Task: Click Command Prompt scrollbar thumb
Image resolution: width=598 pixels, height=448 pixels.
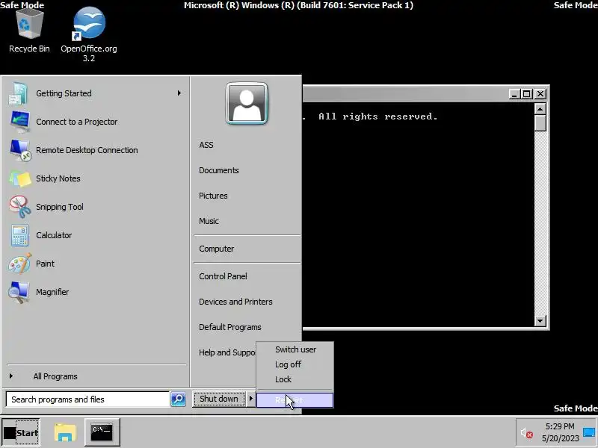Action: [540, 123]
